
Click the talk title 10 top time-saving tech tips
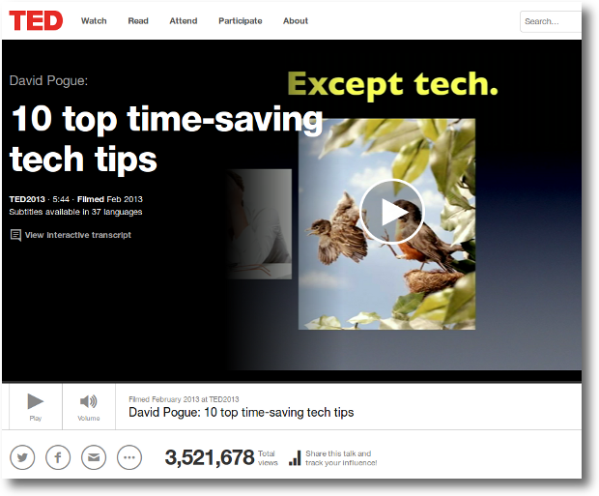[x=166, y=139]
